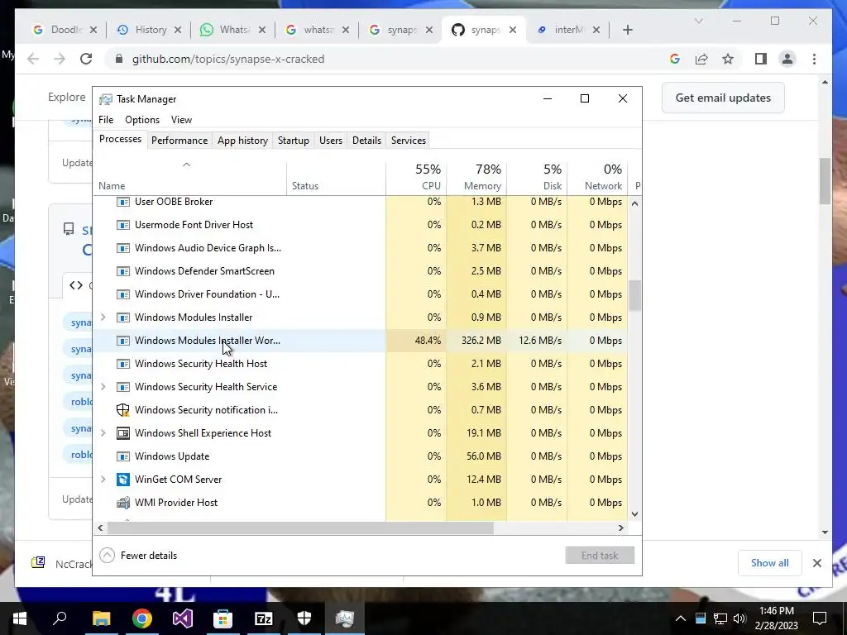Open 7-Zip from the taskbar
Image resolution: width=847 pixels, height=635 pixels.
point(264,618)
